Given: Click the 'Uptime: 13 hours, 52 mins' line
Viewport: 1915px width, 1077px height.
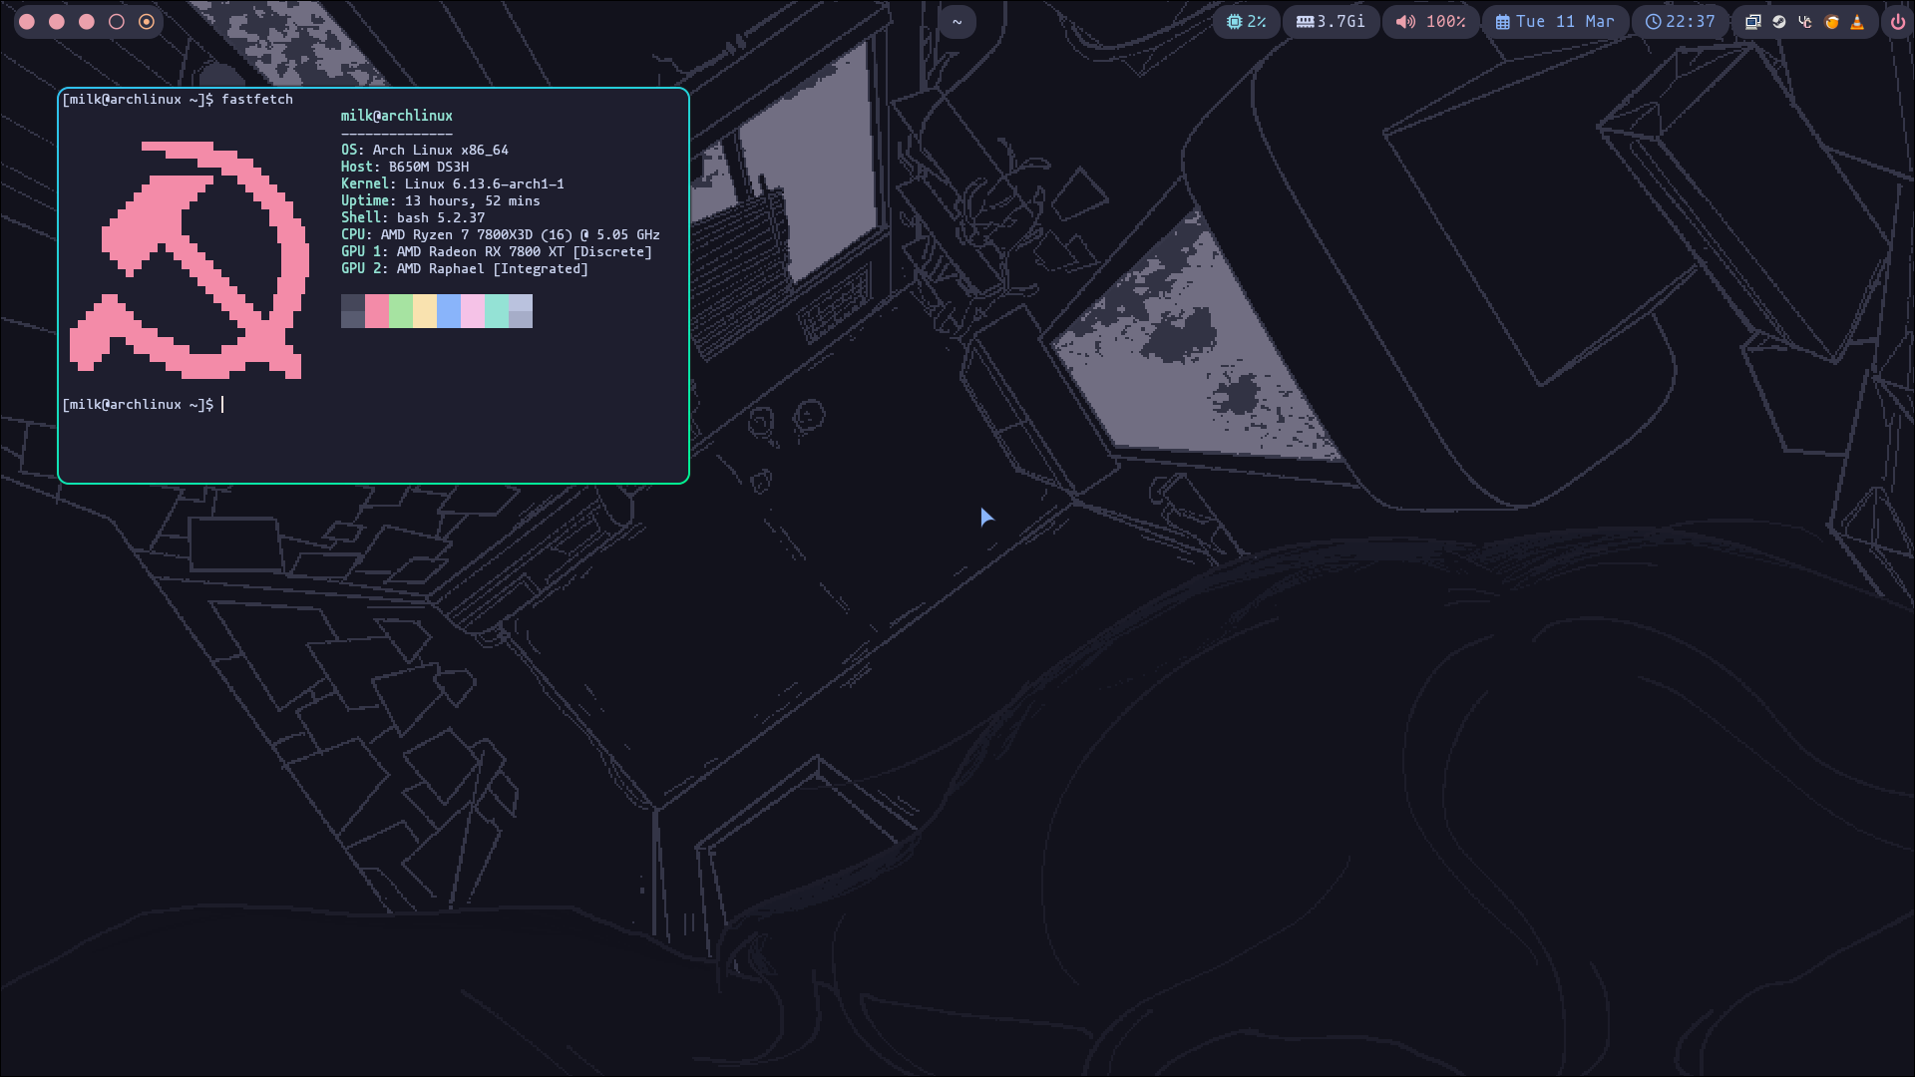Looking at the screenshot, I should tap(440, 200).
